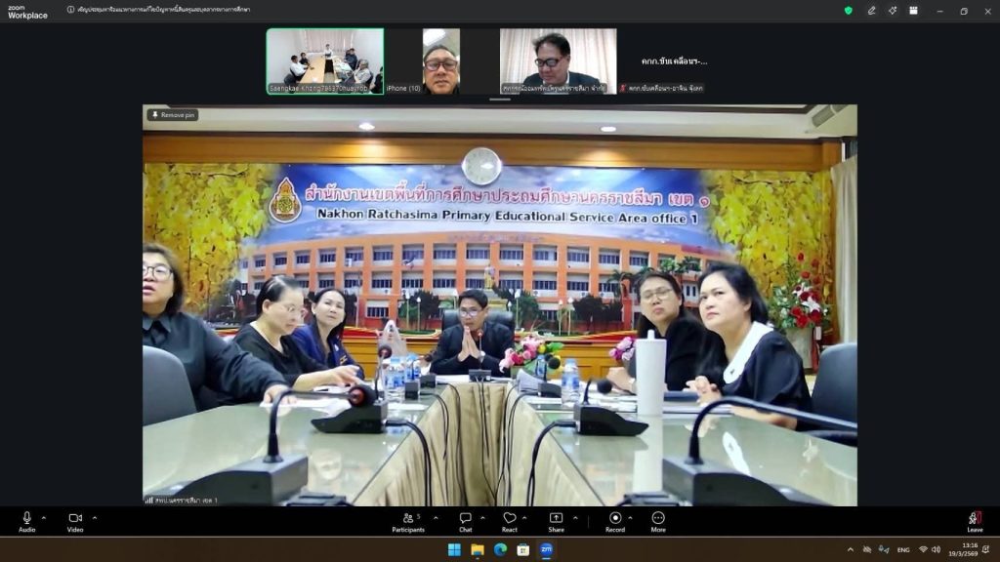Open the AI Companion sparkle icon

pos(893,11)
